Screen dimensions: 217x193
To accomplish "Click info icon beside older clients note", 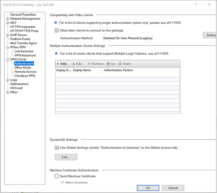I will click(x=56, y=23).
